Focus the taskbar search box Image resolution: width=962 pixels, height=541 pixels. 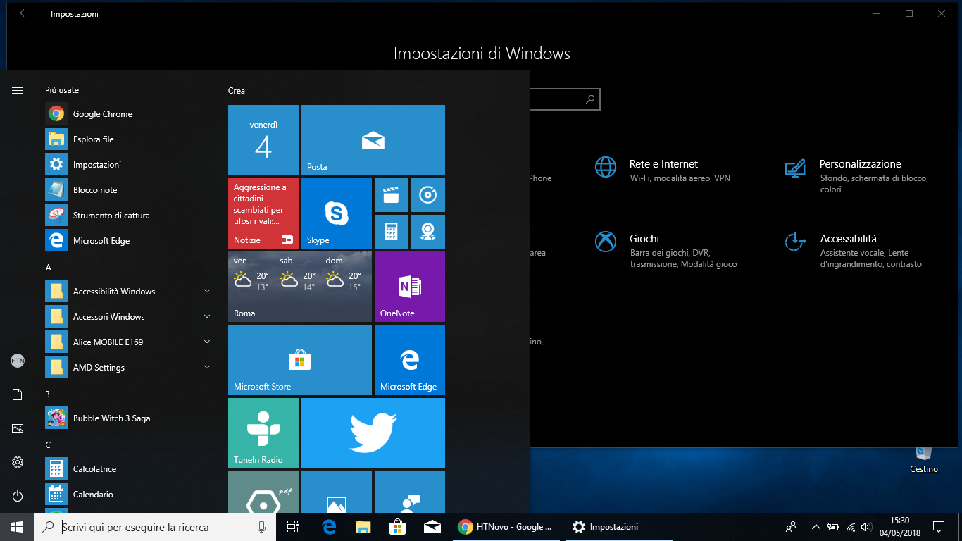(x=154, y=527)
